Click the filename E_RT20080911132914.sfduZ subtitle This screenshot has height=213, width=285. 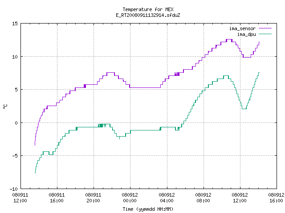click(x=148, y=15)
